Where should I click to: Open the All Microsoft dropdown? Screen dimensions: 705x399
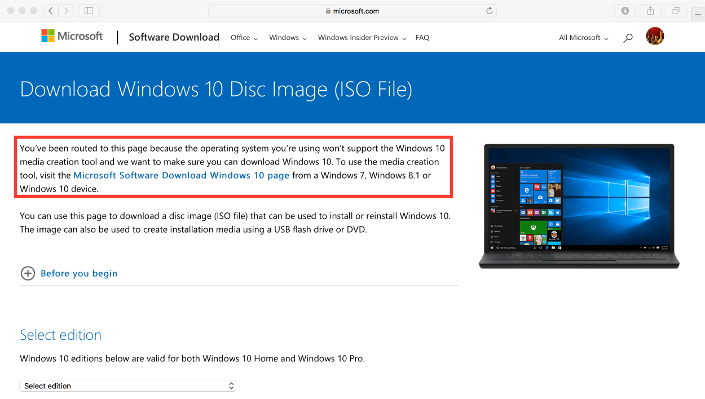pos(584,38)
